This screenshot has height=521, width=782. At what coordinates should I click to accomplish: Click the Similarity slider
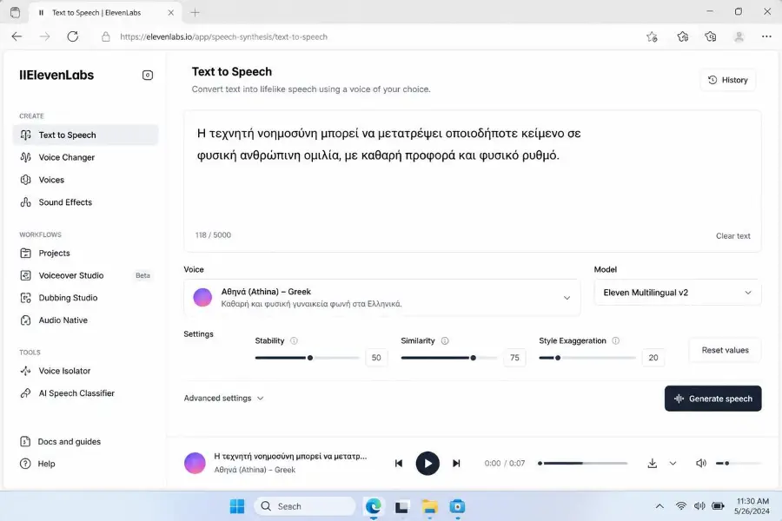click(x=449, y=358)
